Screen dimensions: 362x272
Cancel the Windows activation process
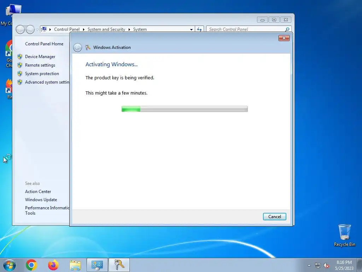point(274,216)
